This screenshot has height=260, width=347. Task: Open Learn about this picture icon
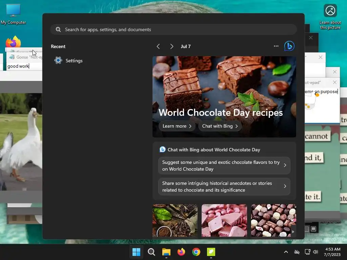click(x=330, y=17)
